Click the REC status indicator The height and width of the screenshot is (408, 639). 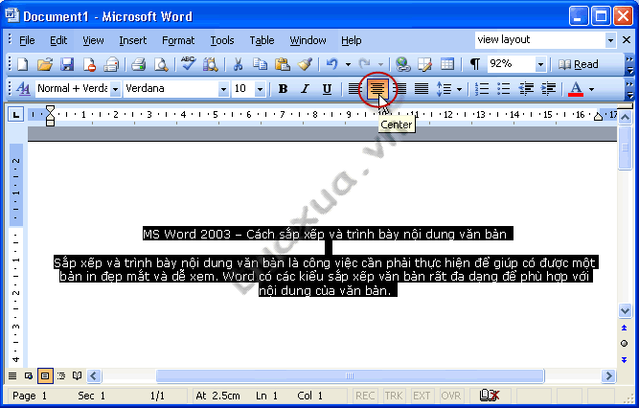point(365,396)
